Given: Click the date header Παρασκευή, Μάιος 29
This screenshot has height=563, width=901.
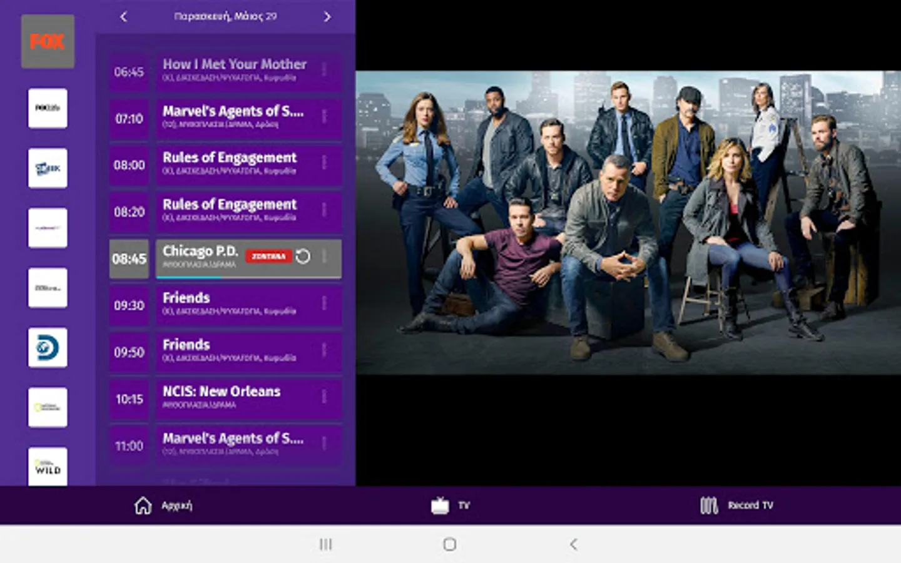Looking at the screenshot, I should coord(225,16).
